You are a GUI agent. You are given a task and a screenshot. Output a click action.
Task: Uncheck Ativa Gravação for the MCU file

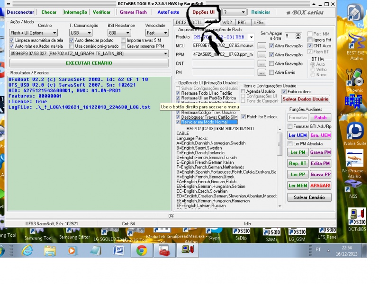pyautogui.click(x=271, y=45)
